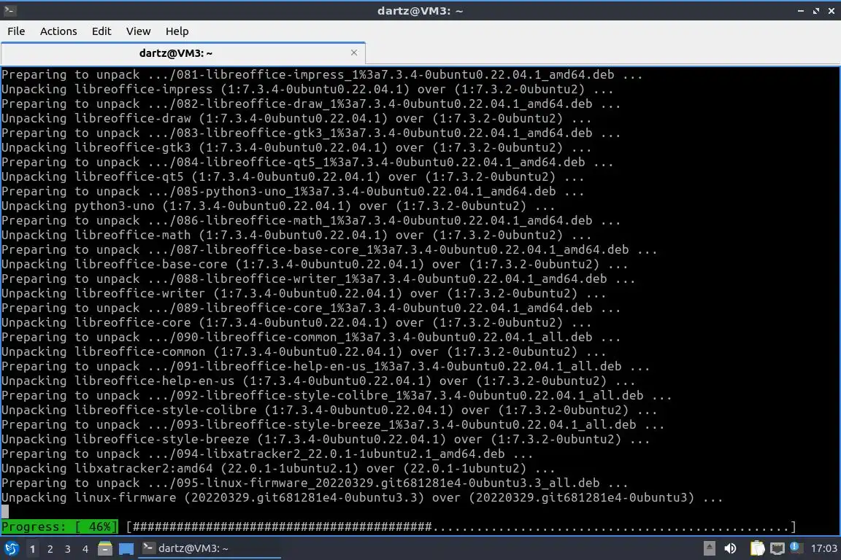Open the network connection tray icon

[x=777, y=548]
